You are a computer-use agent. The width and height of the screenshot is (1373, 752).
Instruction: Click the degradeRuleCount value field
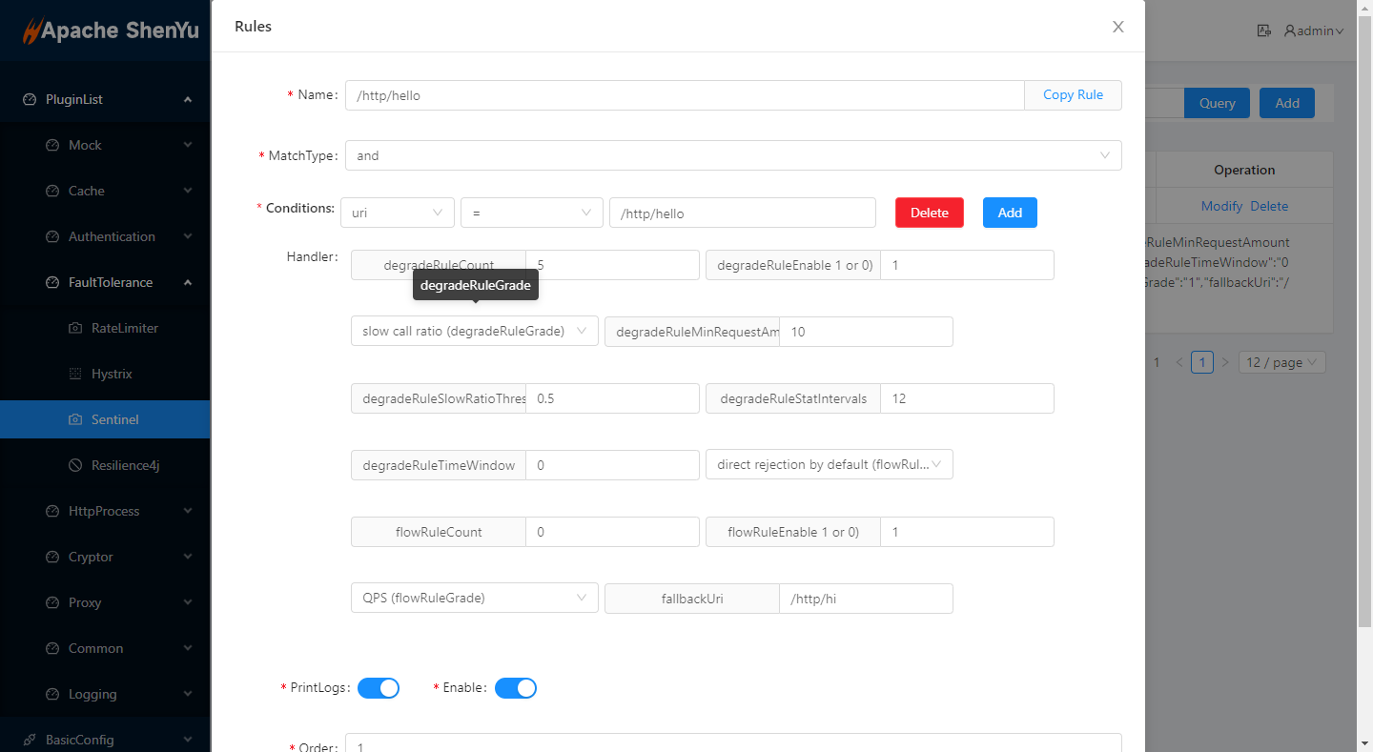612,265
